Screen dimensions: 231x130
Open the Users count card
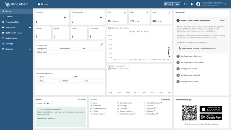coord(79,33)
